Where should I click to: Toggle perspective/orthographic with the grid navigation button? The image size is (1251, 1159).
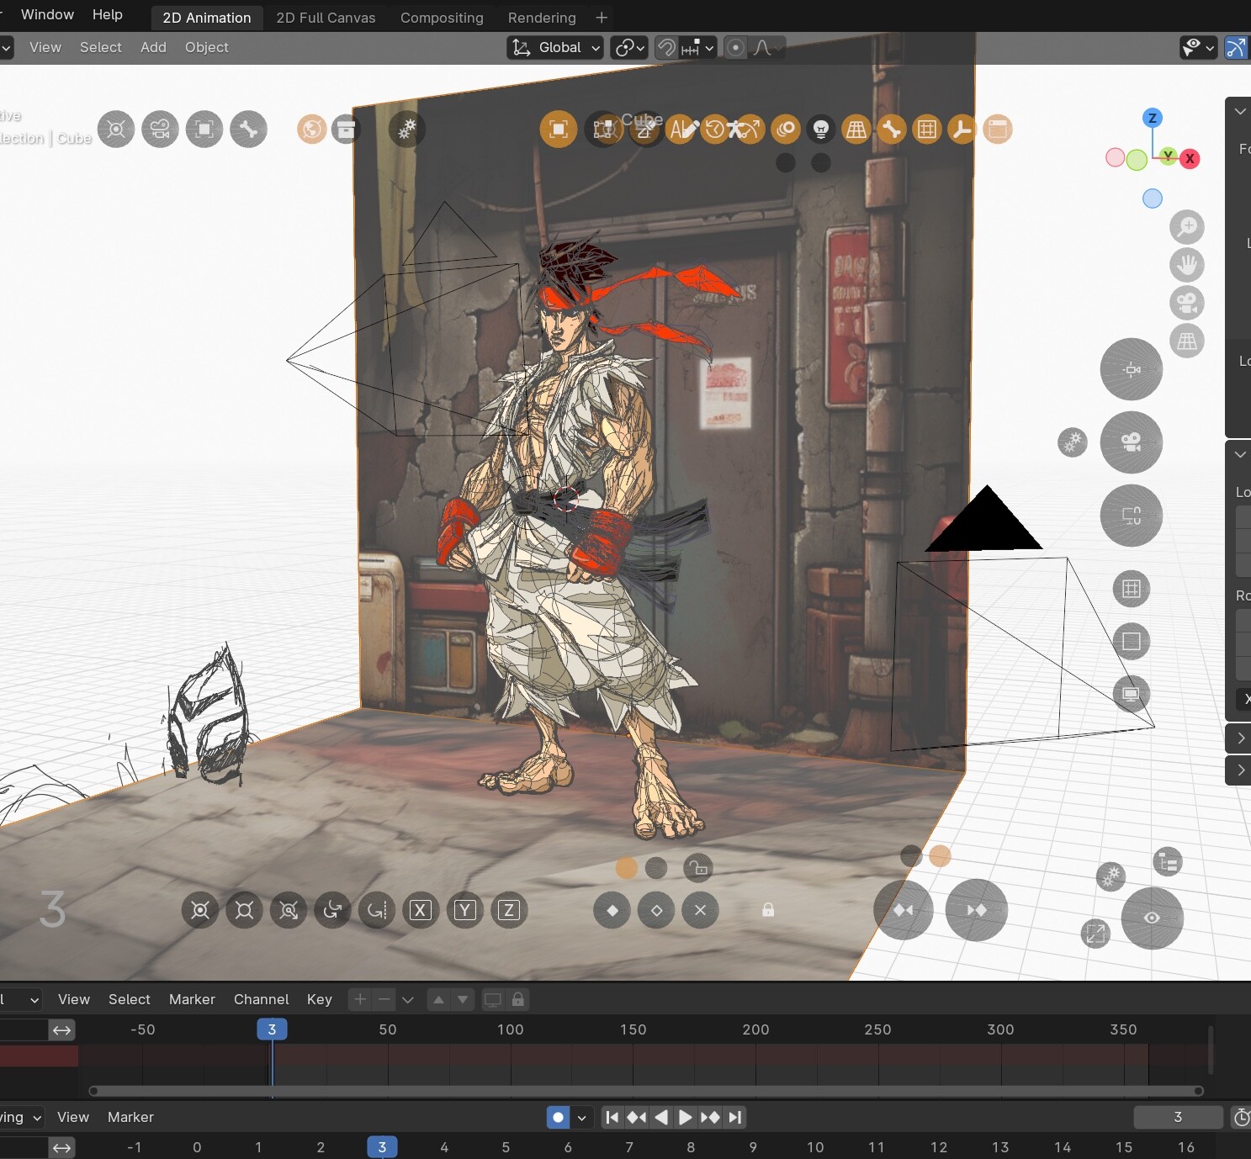[1187, 341]
